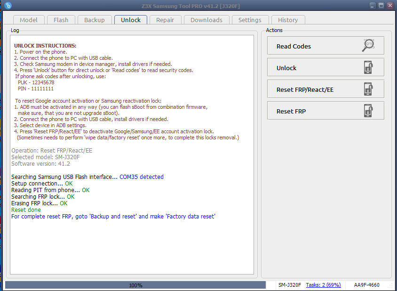Click the 'PIN - 11111111' line
Screen dimensions: 397x291
pyautogui.click(x=36, y=89)
